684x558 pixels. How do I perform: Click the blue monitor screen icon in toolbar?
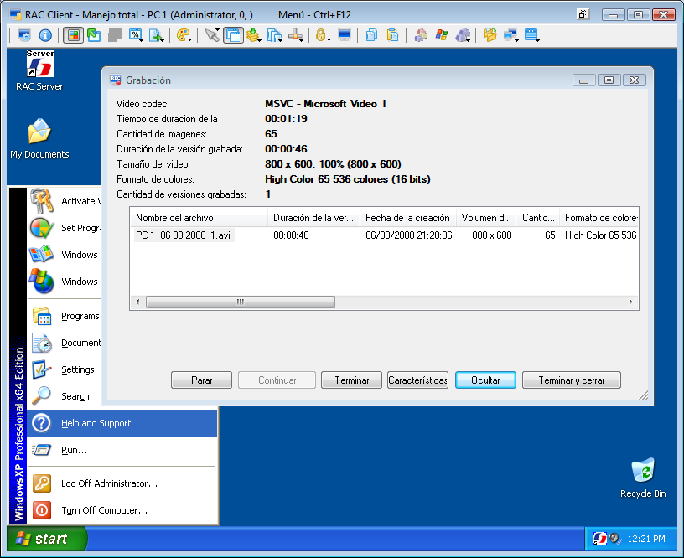(345, 35)
